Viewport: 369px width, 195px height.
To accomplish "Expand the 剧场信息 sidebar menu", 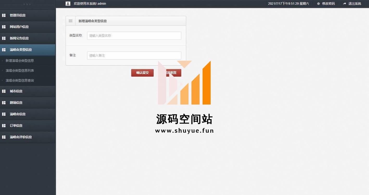I will pyautogui.click(x=16, y=103).
